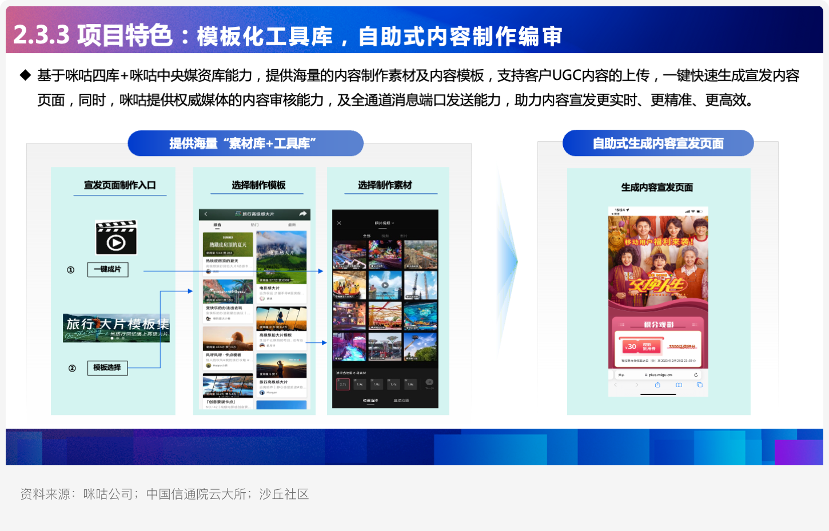The image size is (829, 531).
Task: Click the clapperboard play video icon
Action: click(116, 237)
